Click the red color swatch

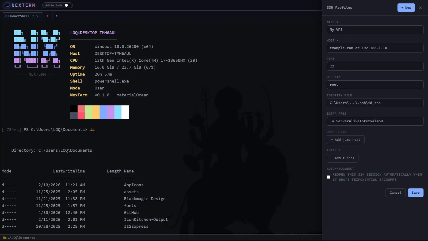coord(81,112)
